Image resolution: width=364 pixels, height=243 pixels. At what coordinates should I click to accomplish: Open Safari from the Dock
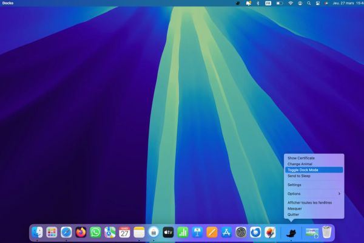(x=66, y=232)
